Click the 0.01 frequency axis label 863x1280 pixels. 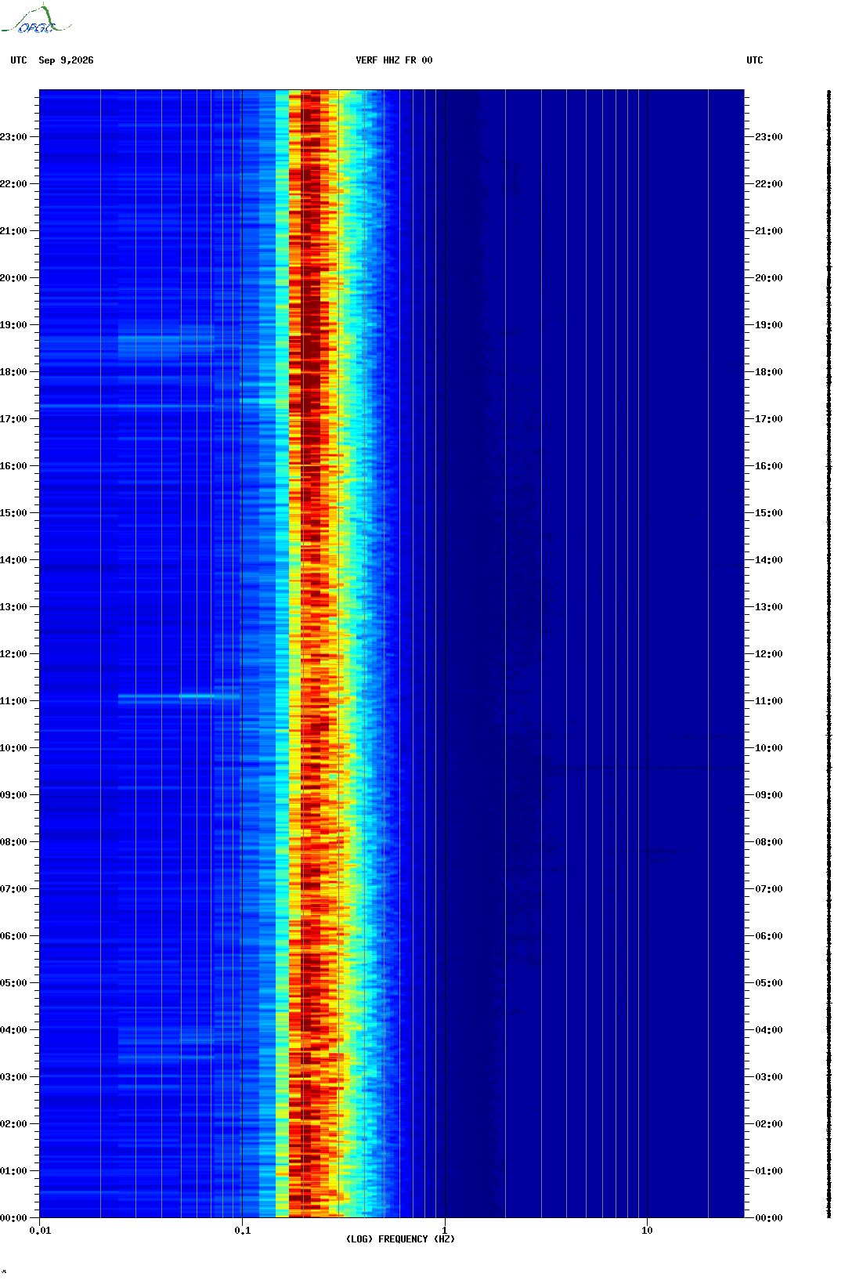click(40, 1231)
